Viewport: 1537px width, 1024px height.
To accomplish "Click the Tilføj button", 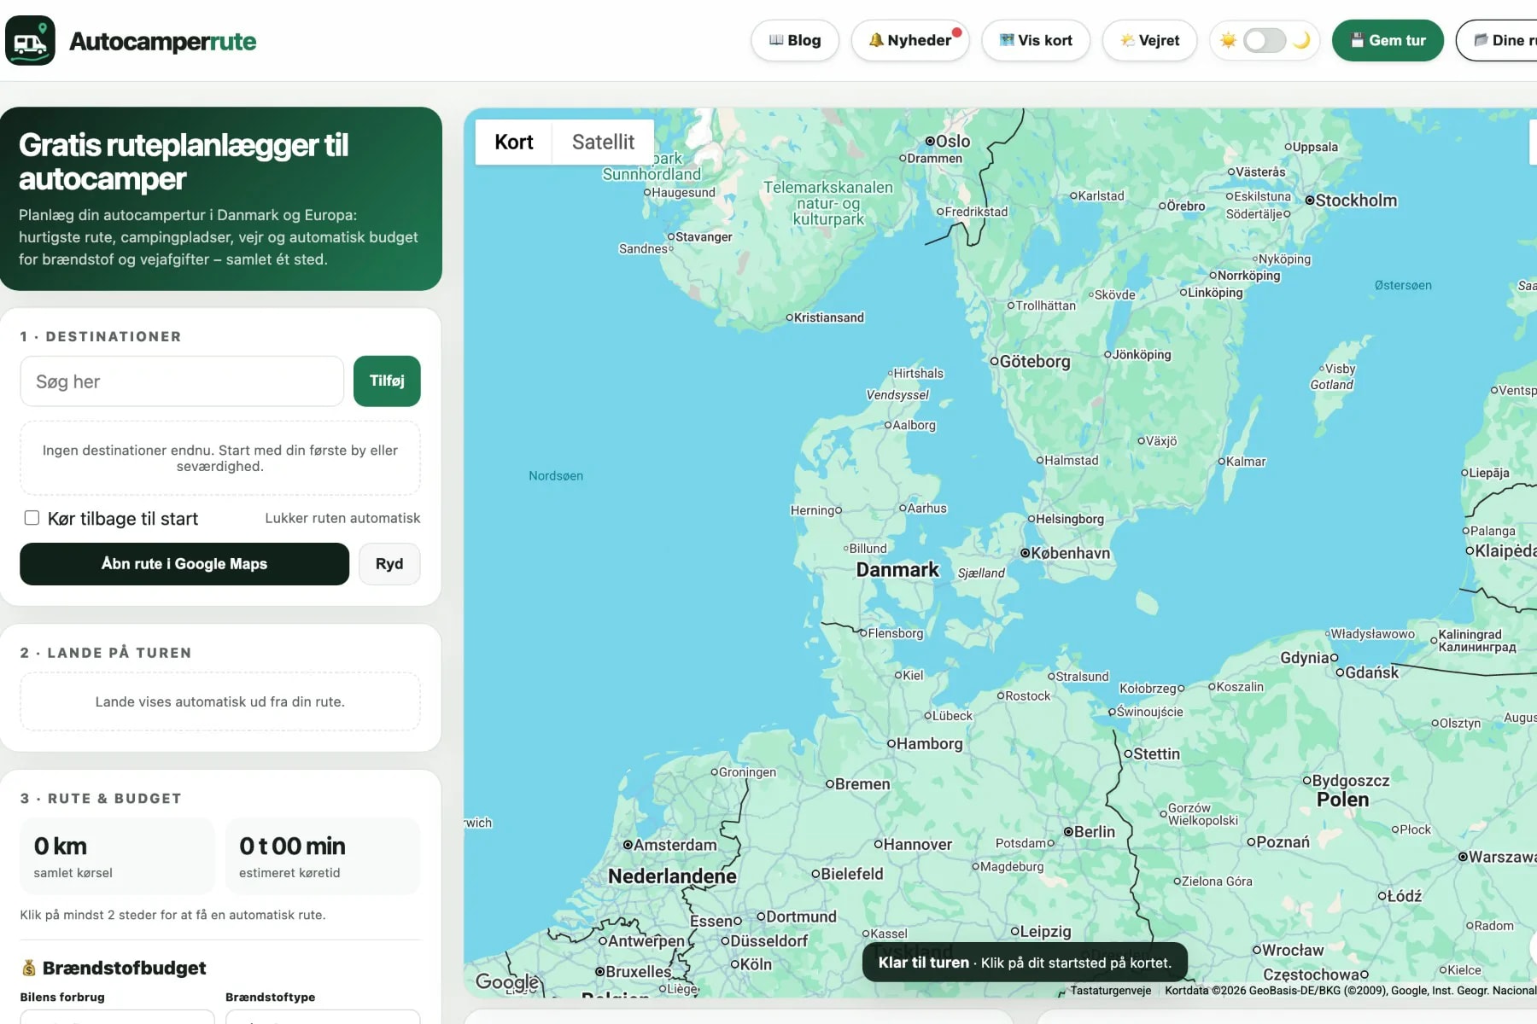I will pyautogui.click(x=387, y=381).
